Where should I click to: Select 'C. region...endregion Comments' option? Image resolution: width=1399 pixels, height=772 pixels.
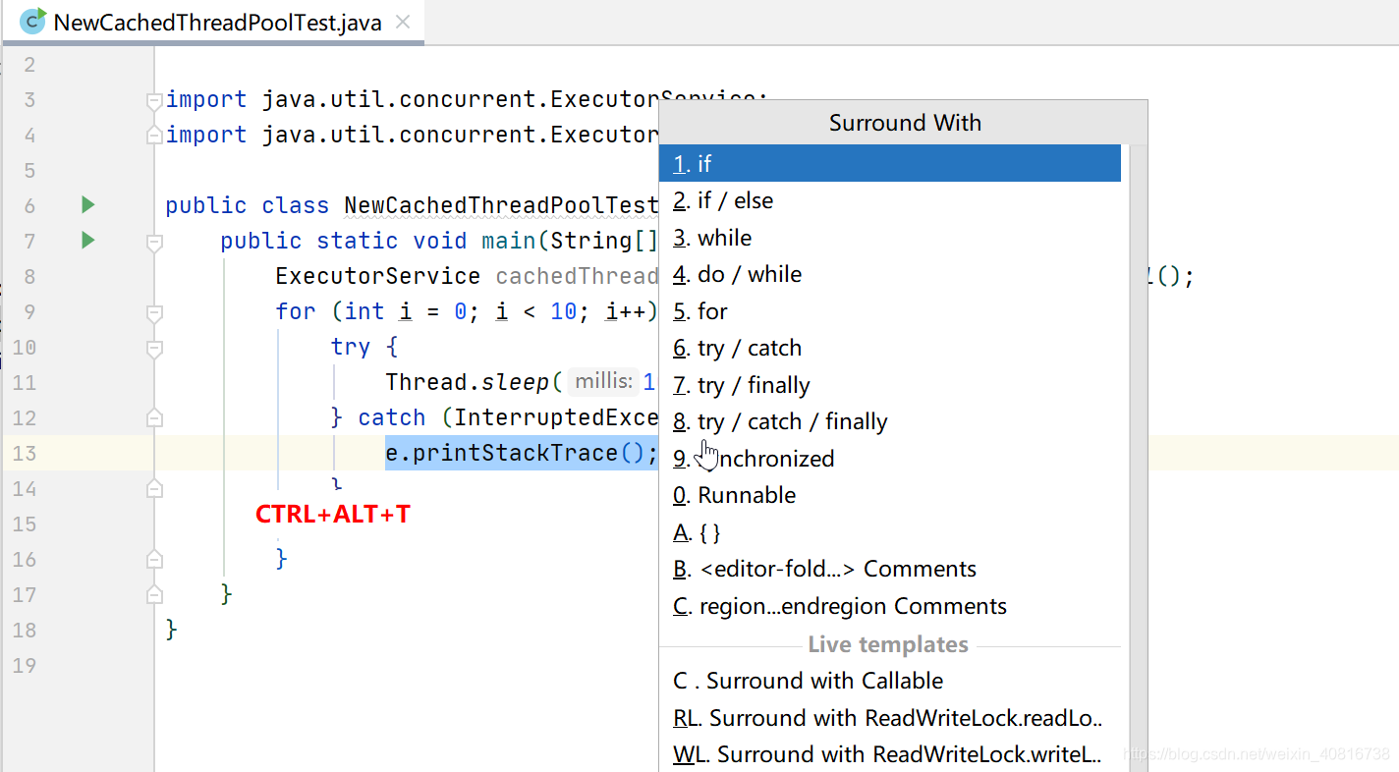890,606
